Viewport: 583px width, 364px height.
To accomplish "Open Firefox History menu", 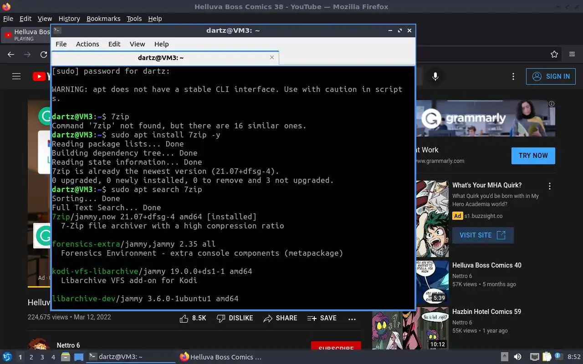I will pyautogui.click(x=69, y=19).
